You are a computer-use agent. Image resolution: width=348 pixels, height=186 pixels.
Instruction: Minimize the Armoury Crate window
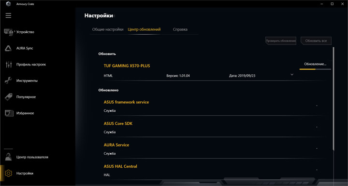(x=321, y=4)
